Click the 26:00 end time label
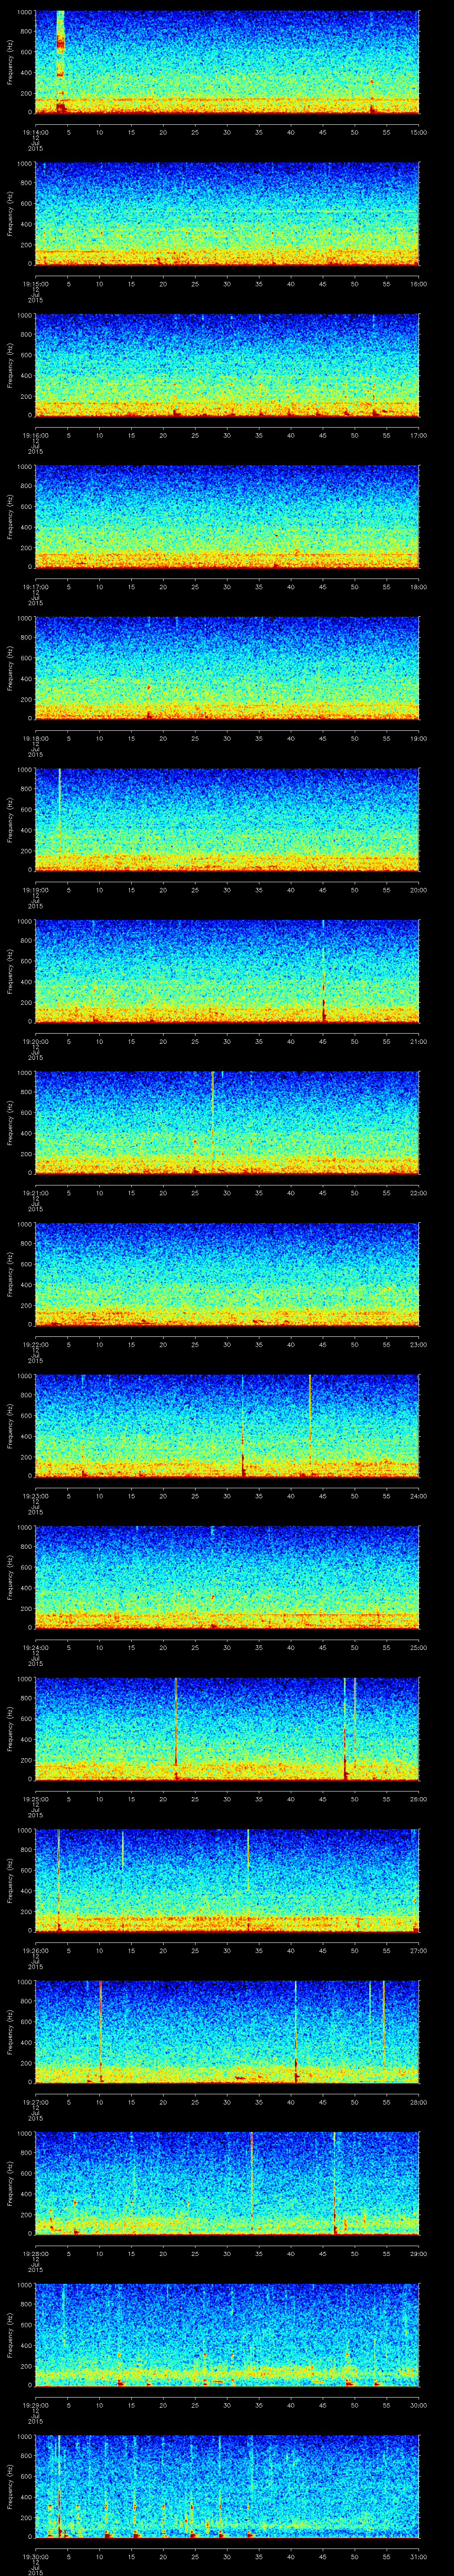Screen dimensions: 454x2576 [x=418, y=1799]
